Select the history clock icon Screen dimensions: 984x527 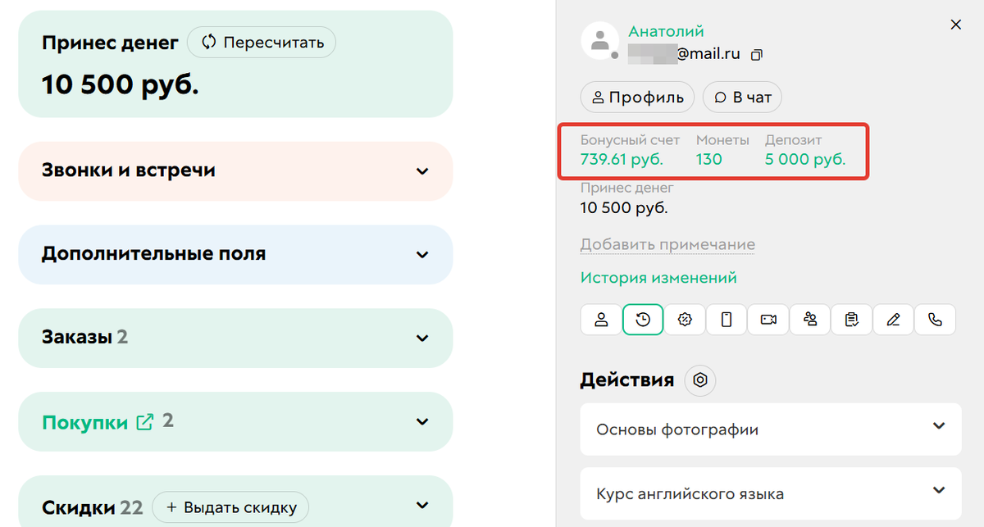(x=643, y=320)
